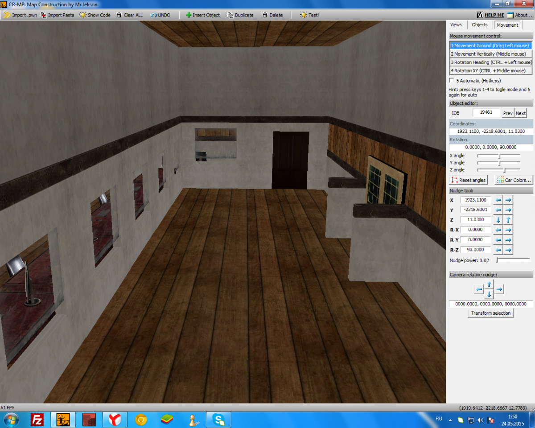
Task: Click IDE number input field
Action: (x=486, y=113)
